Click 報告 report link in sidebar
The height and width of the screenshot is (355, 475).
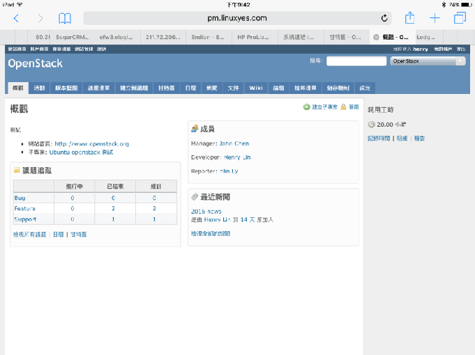coord(420,139)
